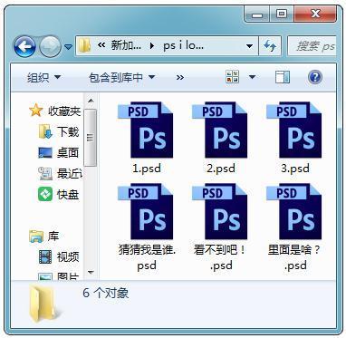
Task: Expand the breadcrumb arrow after 新加...
Action: click(152, 46)
